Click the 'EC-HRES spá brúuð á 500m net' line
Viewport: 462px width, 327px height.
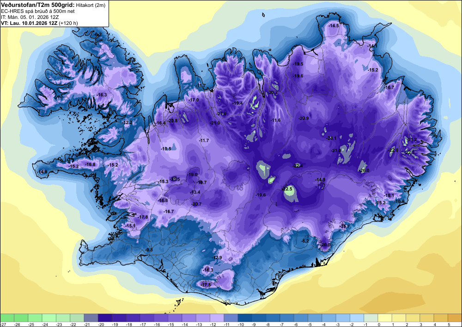coord(38,11)
